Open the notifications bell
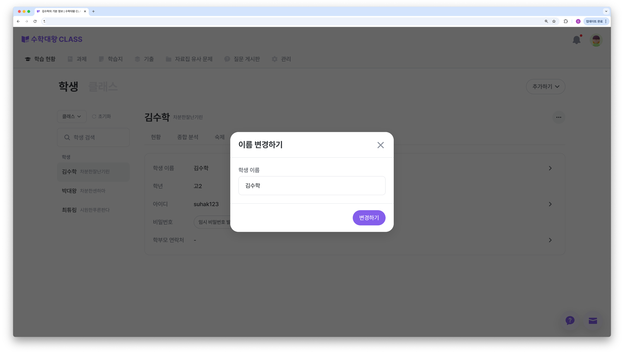The width and height of the screenshot is (624, 352). click(x=576, y=40)
